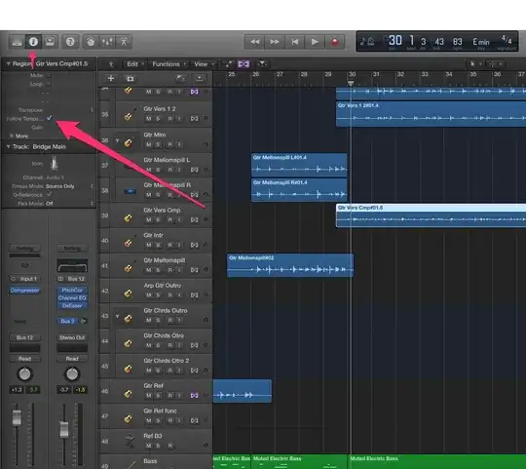
Task: Select the pointer left-click tool menu
Action: tap(474, 63)
